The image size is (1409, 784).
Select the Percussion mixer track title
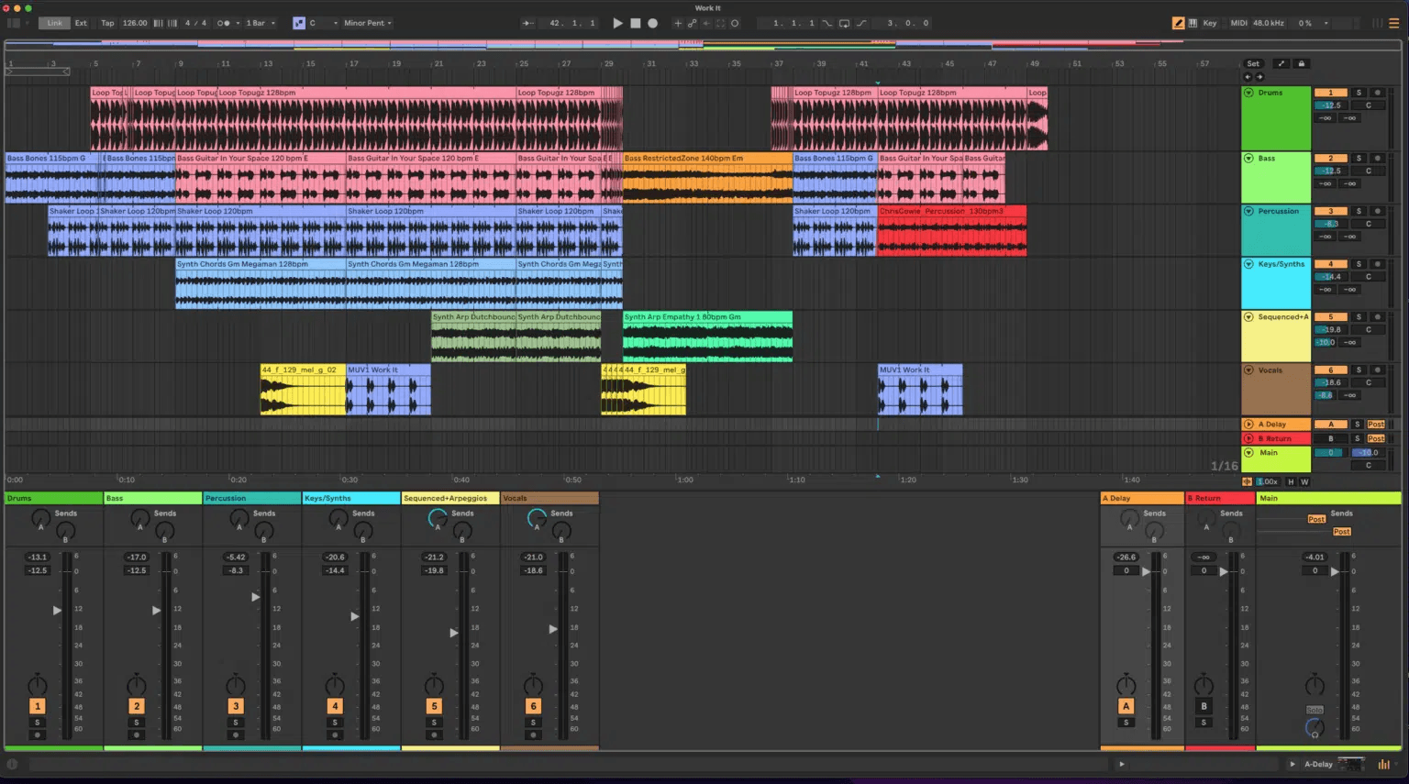pyautogui.click(x=251, y=498)
